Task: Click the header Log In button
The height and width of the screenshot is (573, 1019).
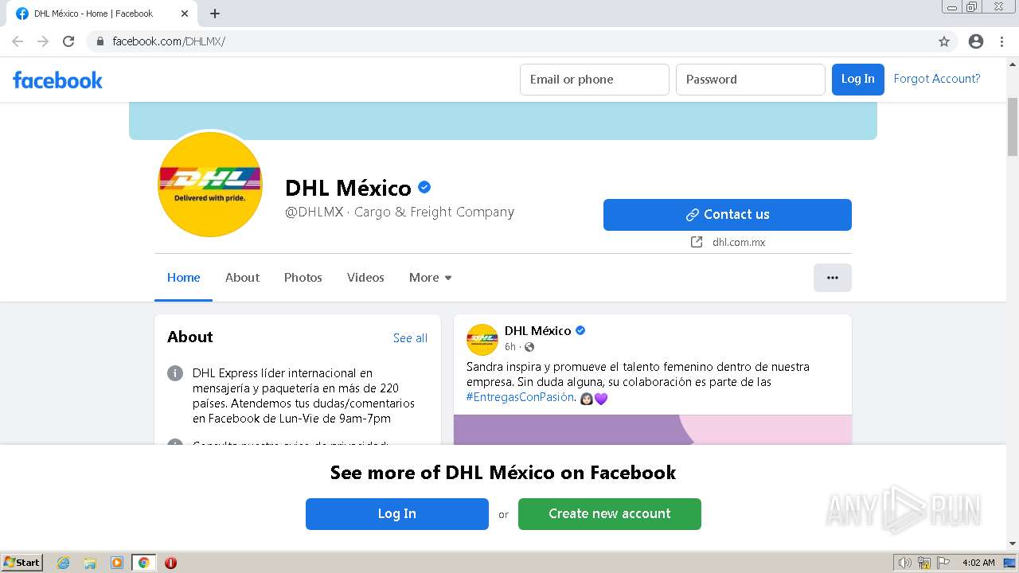Action: click(x=858, y=80)
